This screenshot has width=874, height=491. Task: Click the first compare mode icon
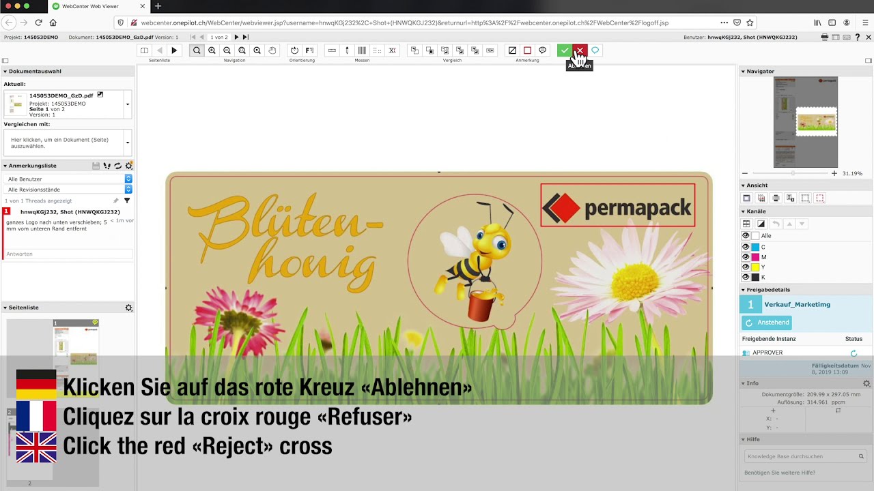[x=414, y=50]
